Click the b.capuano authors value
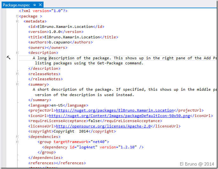 tap(59, 42)
